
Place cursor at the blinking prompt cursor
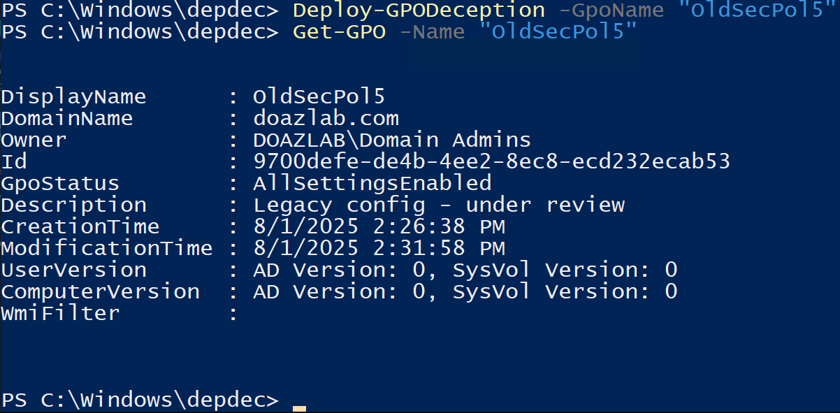tap(299, 407)
